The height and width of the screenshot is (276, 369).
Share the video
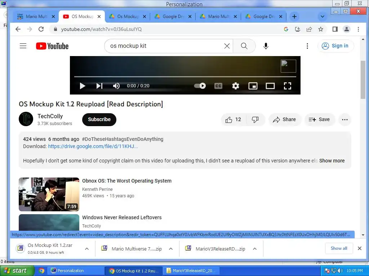coord(285,119)
